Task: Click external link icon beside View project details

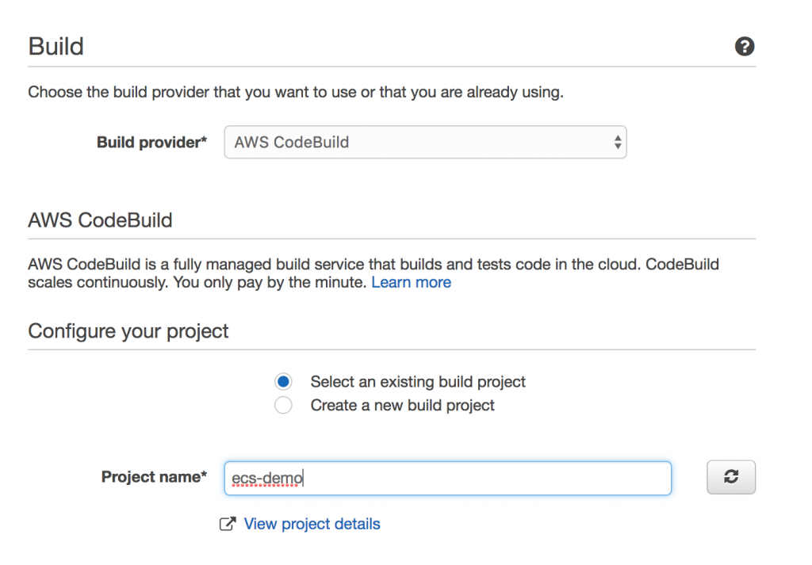Action: click(228, 524)
